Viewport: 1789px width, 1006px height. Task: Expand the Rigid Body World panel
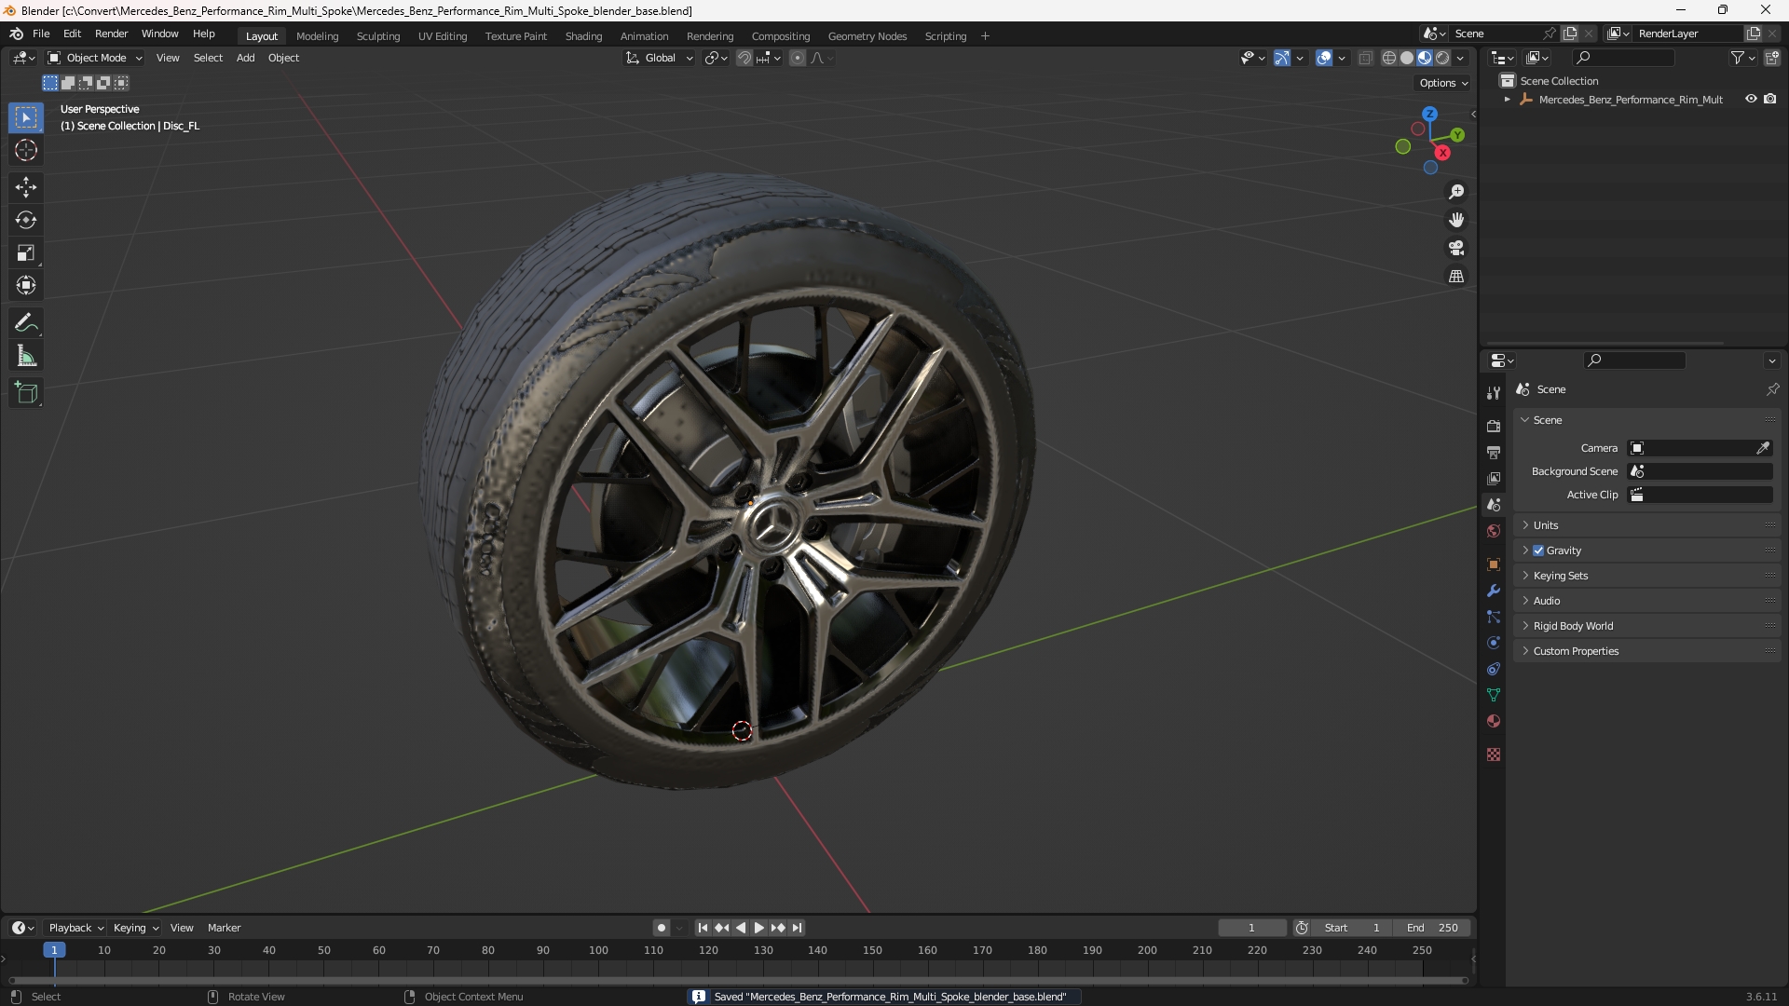(x=1647, y=626)
